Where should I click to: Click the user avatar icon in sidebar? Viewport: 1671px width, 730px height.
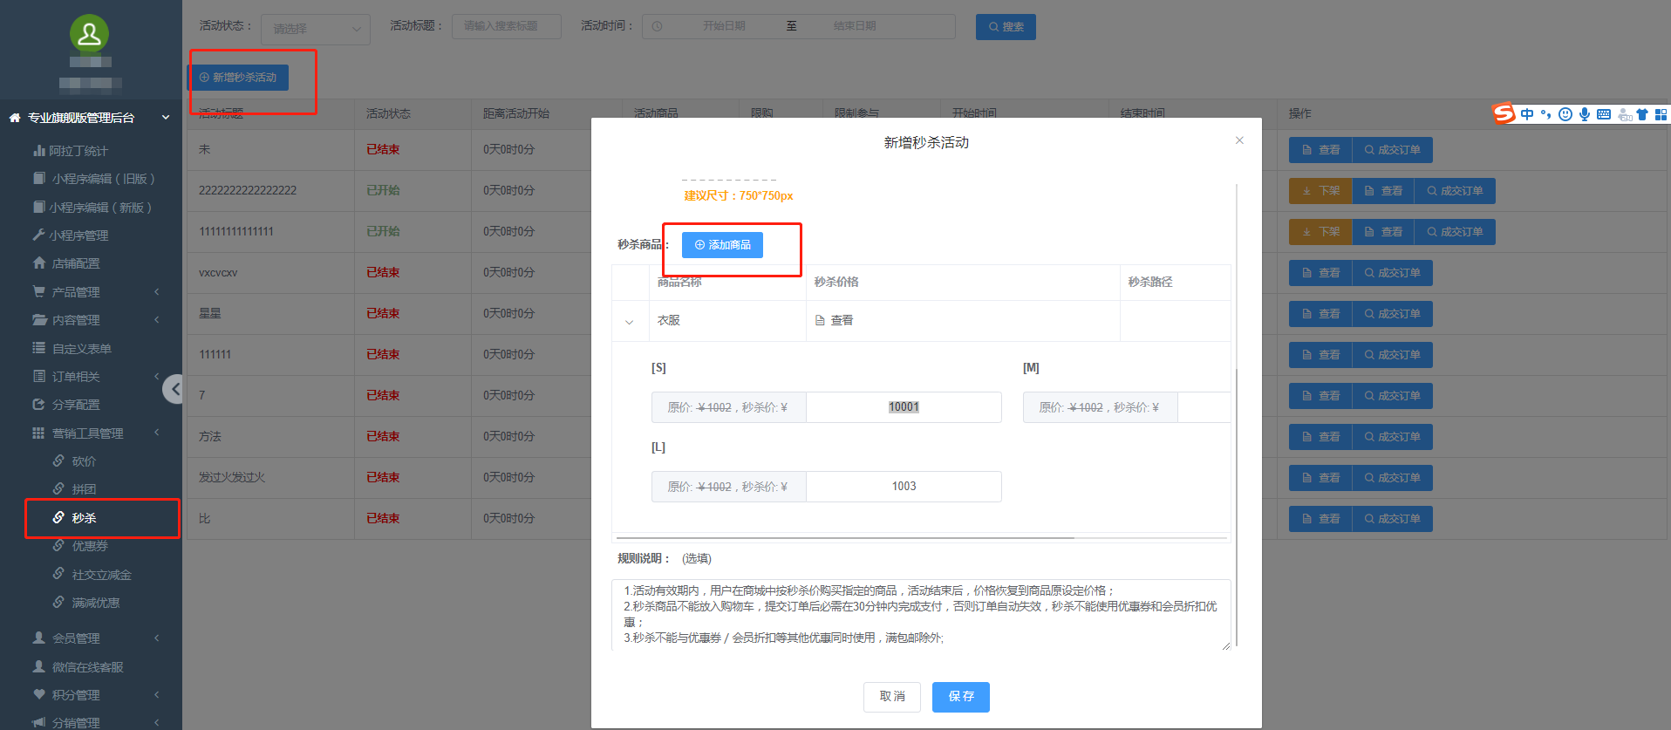89,34
